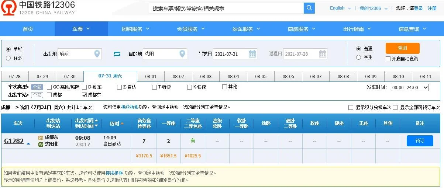Open 车票 tickets navigation menu

coord(81,29)
